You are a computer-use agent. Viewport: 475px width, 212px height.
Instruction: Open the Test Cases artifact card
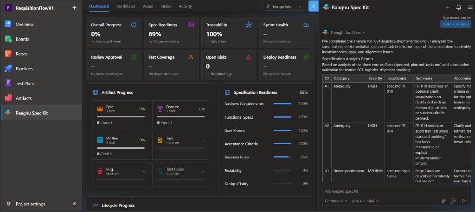[180, 175]
